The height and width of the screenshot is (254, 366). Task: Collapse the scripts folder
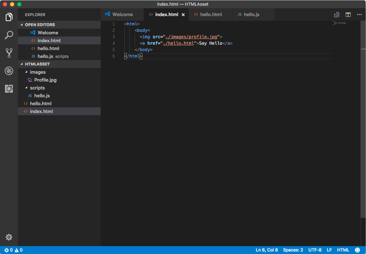(x=26, y=88)
